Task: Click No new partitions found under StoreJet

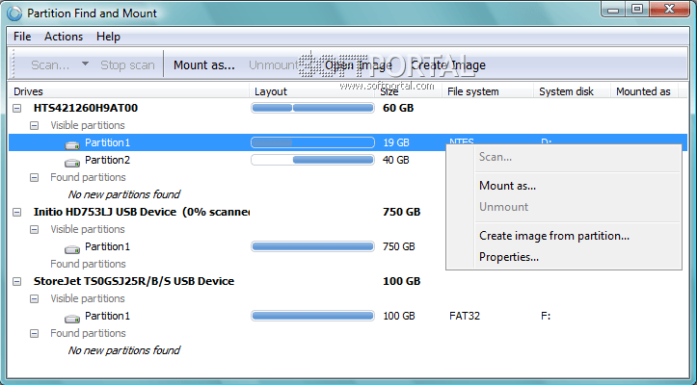Action: [124, 350]
